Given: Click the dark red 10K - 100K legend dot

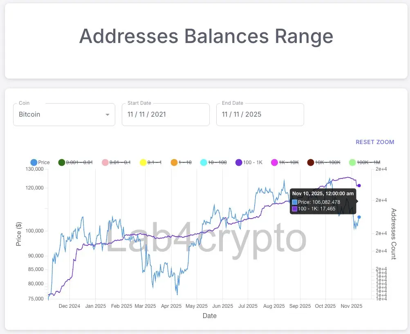Looking at the screenshot, I should pyautogui.click(x=311, y=162).
